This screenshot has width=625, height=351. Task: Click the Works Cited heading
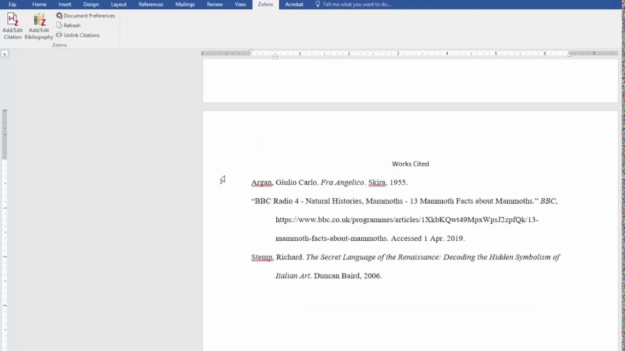(410, 164)
